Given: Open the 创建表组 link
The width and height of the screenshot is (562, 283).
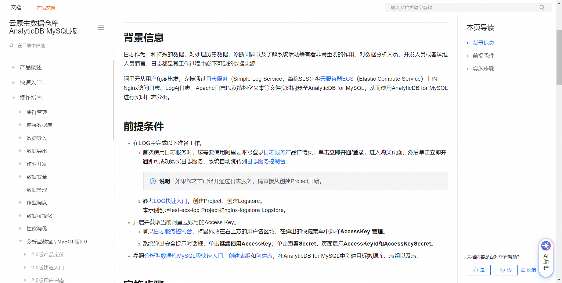Looking at the screenshot, I should coord(240,256).
